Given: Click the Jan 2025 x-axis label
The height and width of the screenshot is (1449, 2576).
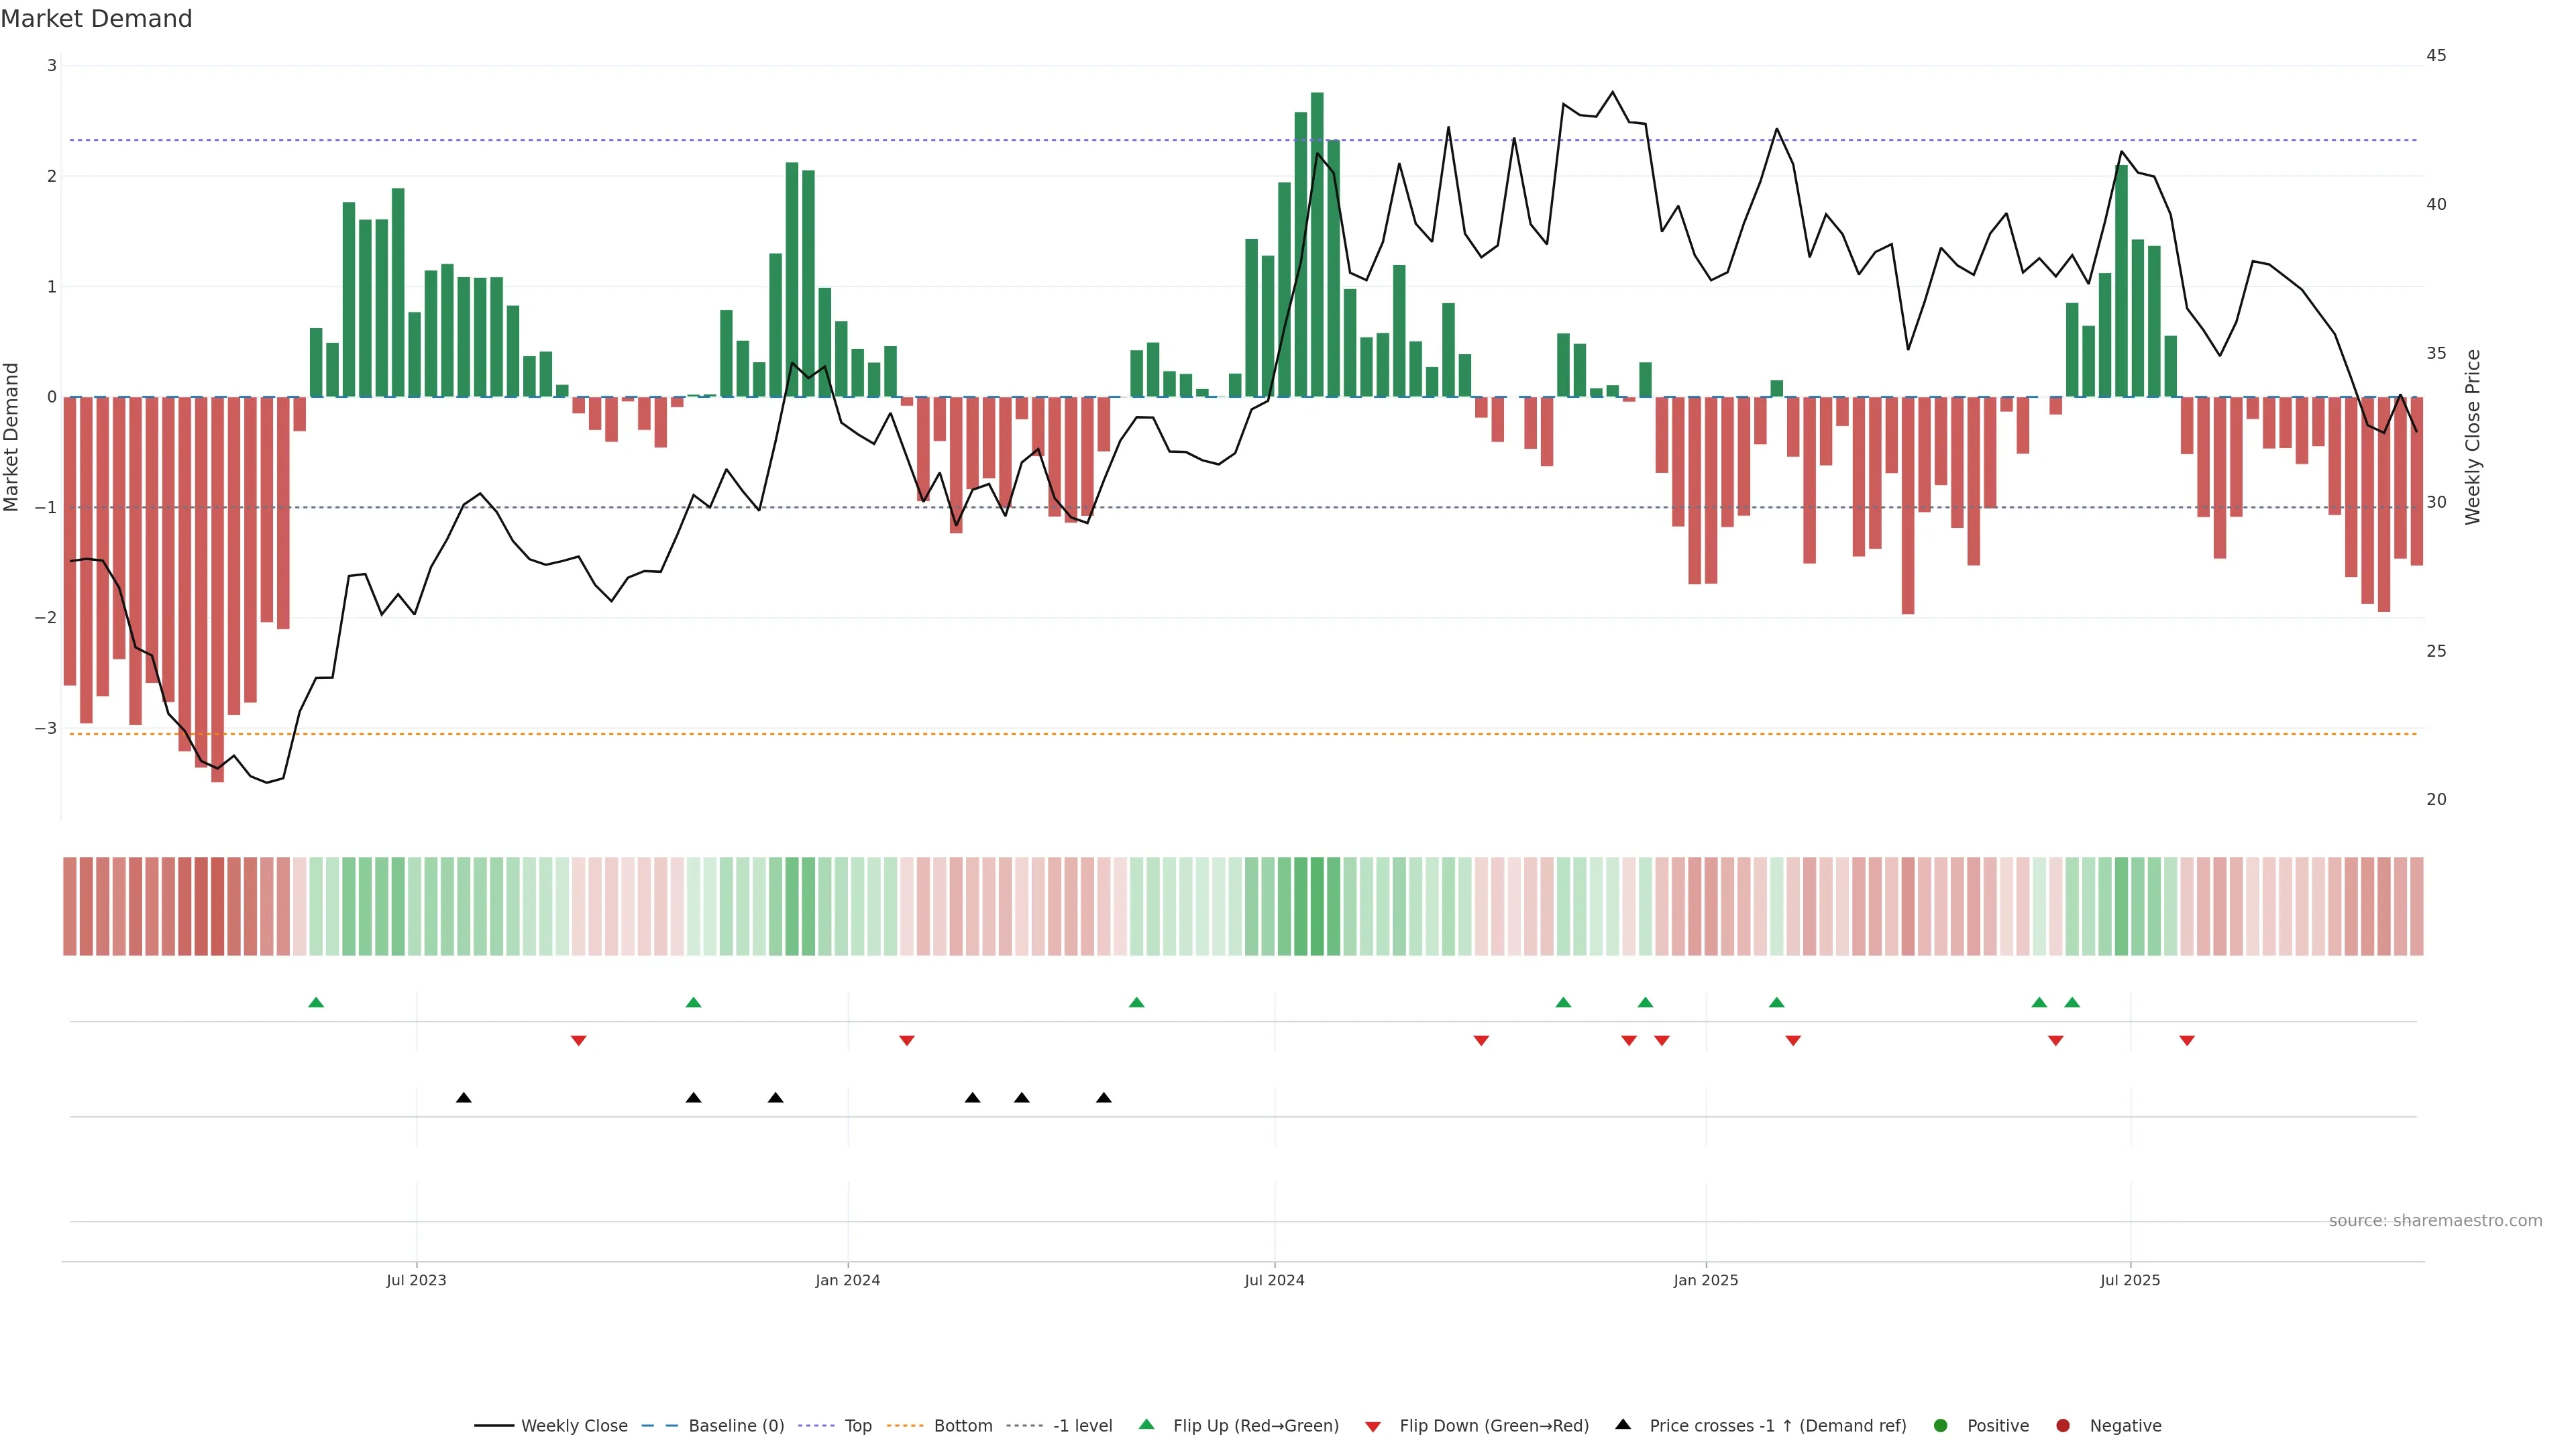Looking at the screenshot, I should (x=1706, y=1280).
